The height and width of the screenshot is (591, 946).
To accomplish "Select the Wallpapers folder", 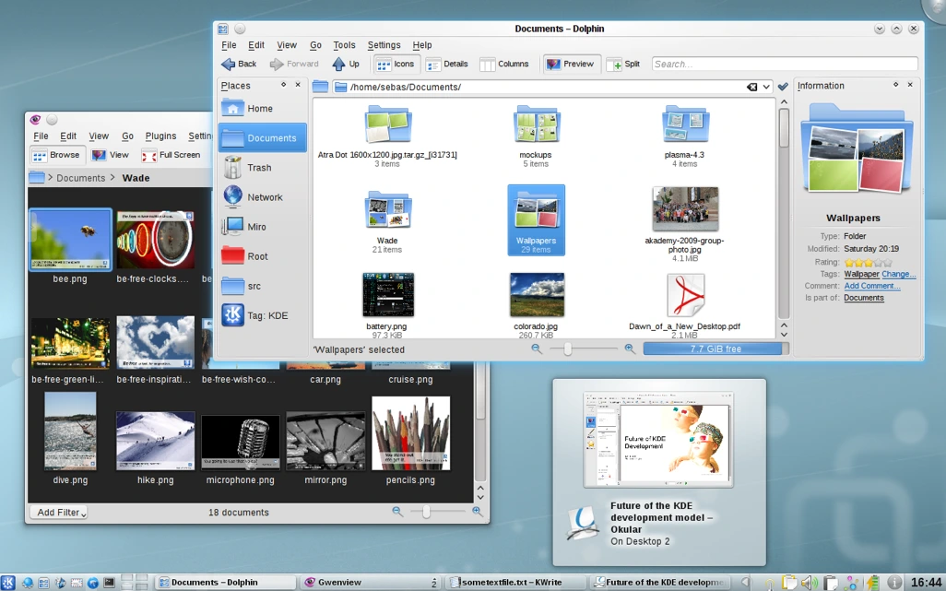I will pyautogui.click(x=536, y=220).
